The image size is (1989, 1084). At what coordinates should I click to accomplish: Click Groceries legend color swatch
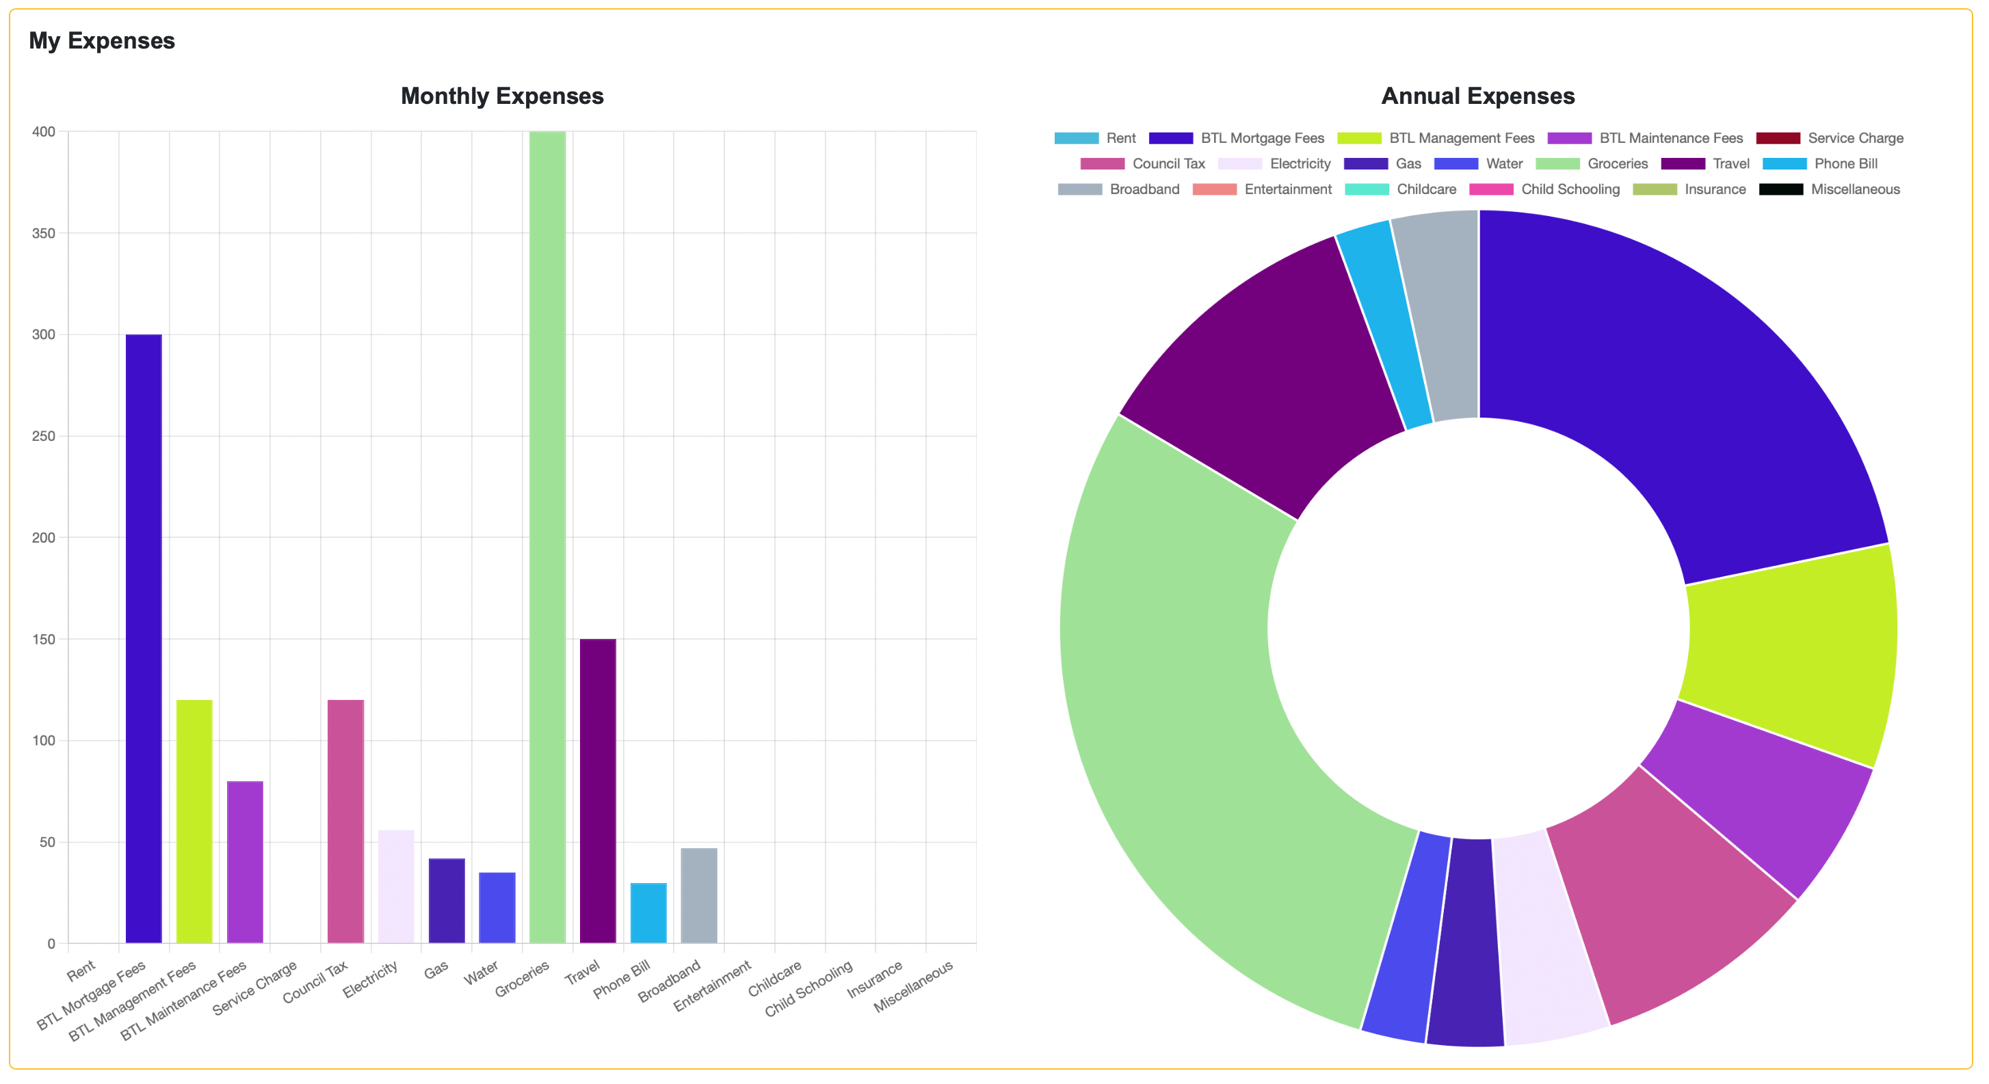(x=1557, y=163)
